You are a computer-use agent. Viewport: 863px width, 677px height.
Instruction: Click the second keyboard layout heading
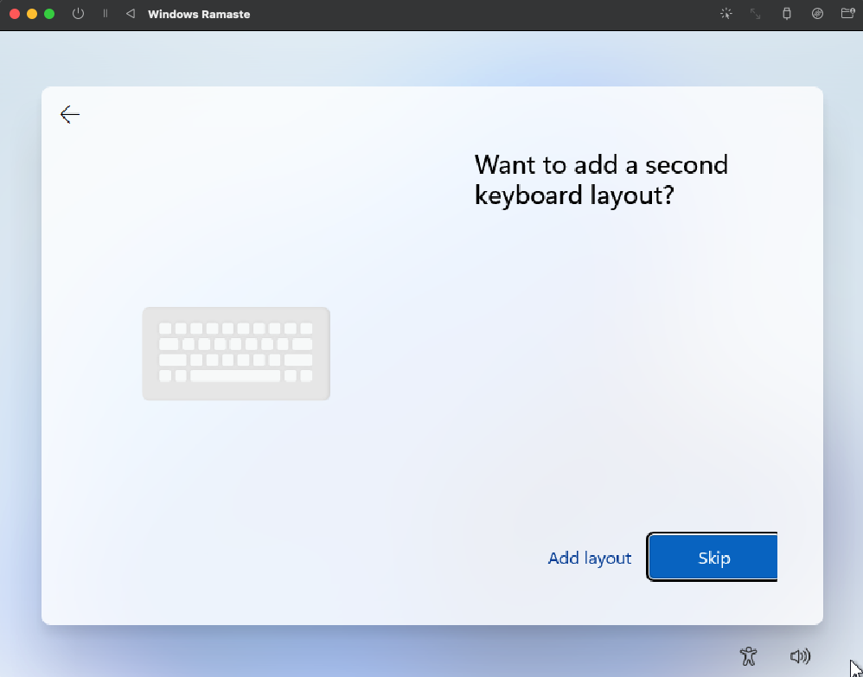[601, 180]
